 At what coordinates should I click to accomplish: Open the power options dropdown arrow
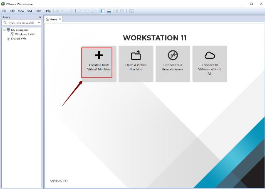(x=63, y=11)
